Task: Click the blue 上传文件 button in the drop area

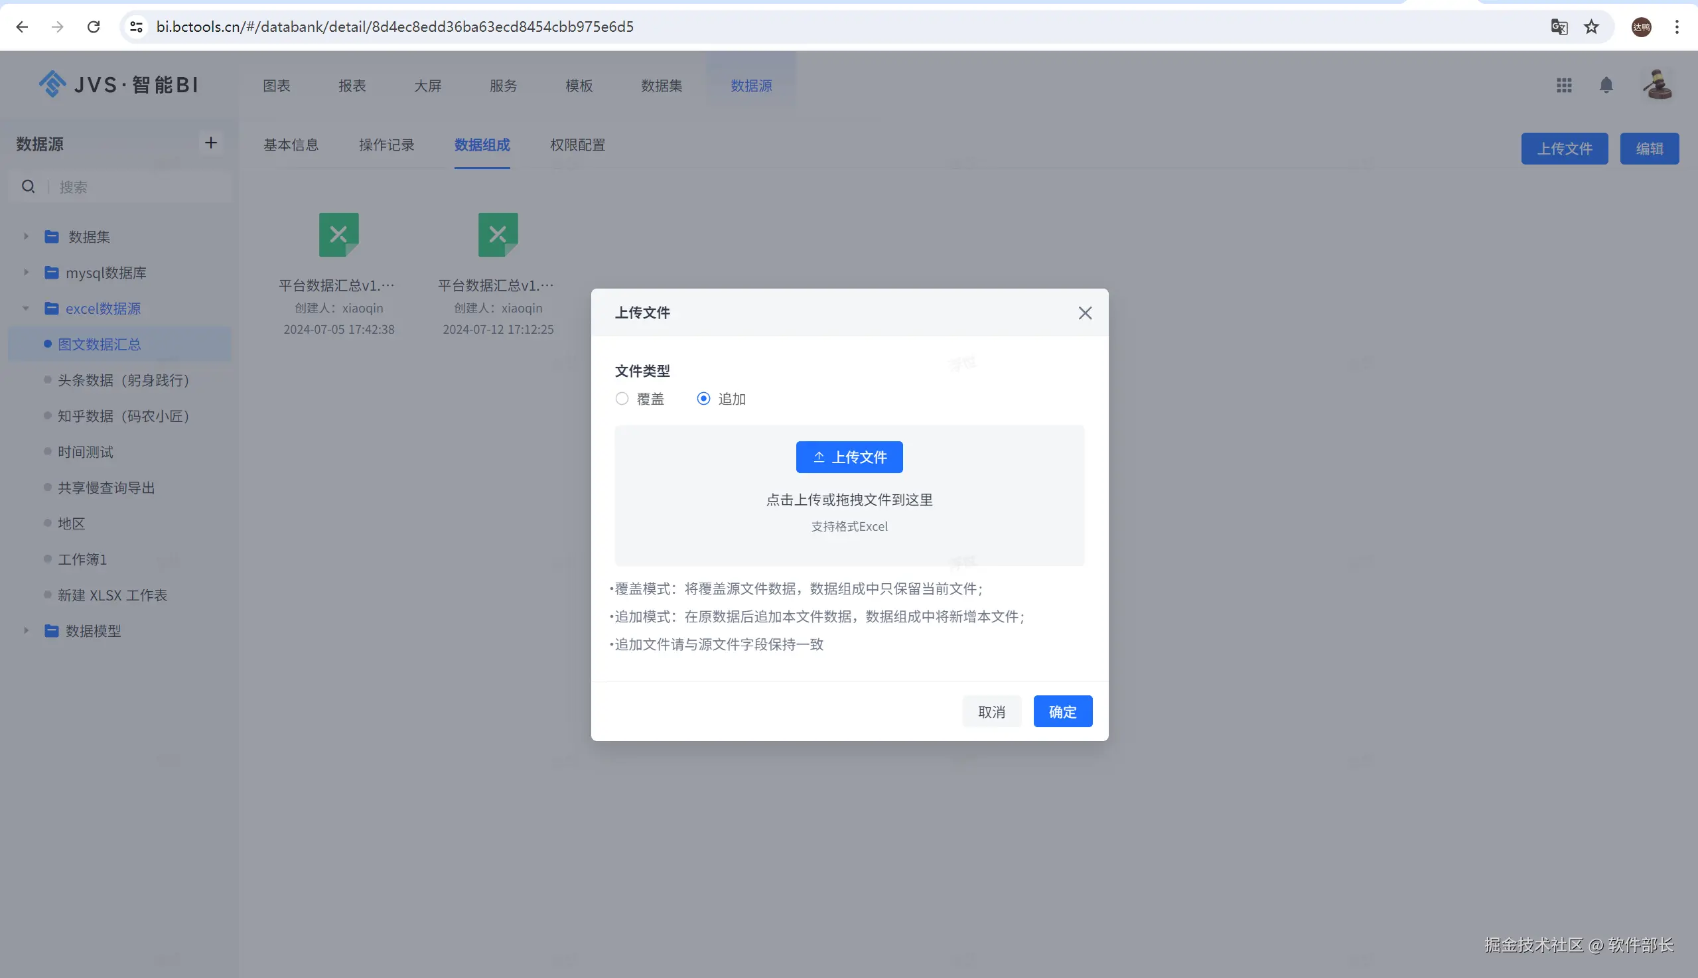Action: click(x=849, y=457)
